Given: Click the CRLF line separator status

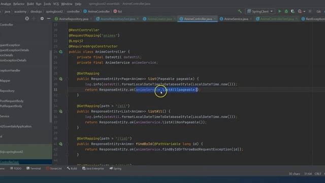Looking at the screenshot, I should pos(318,174).
